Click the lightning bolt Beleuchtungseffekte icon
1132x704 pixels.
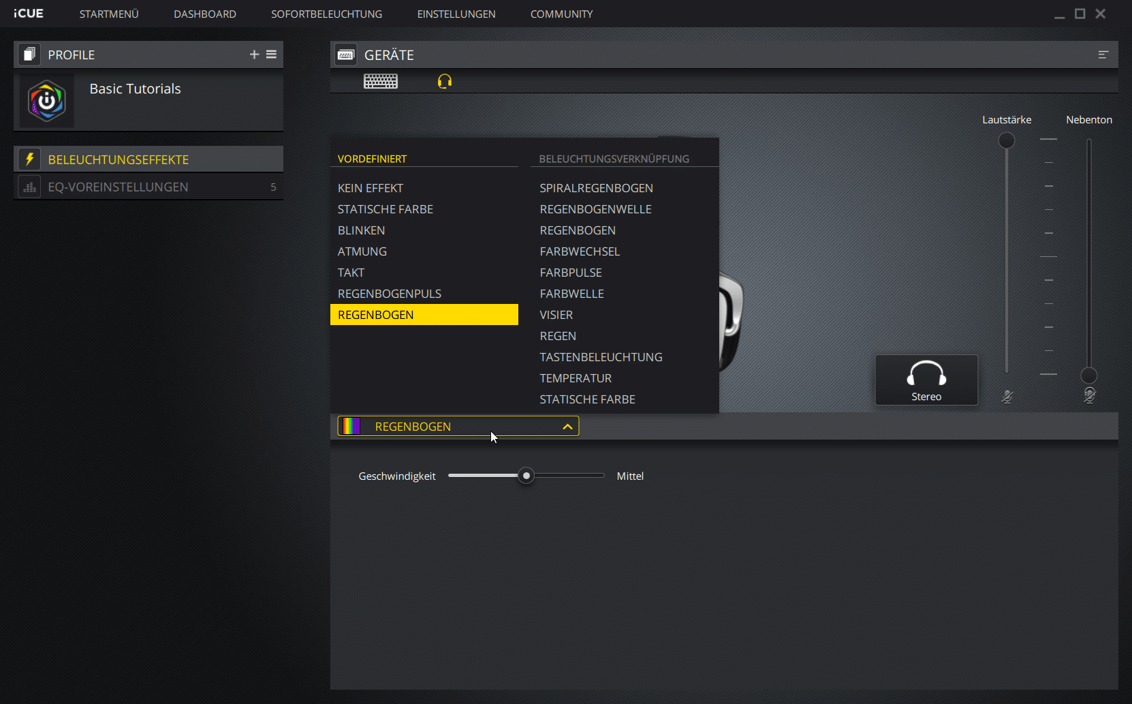[x=29, y=159]
